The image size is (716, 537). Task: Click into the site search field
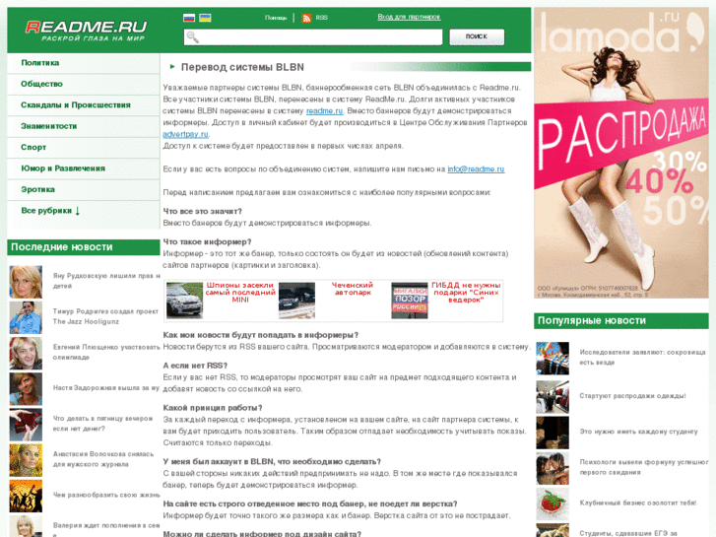(x=313, y=37)
